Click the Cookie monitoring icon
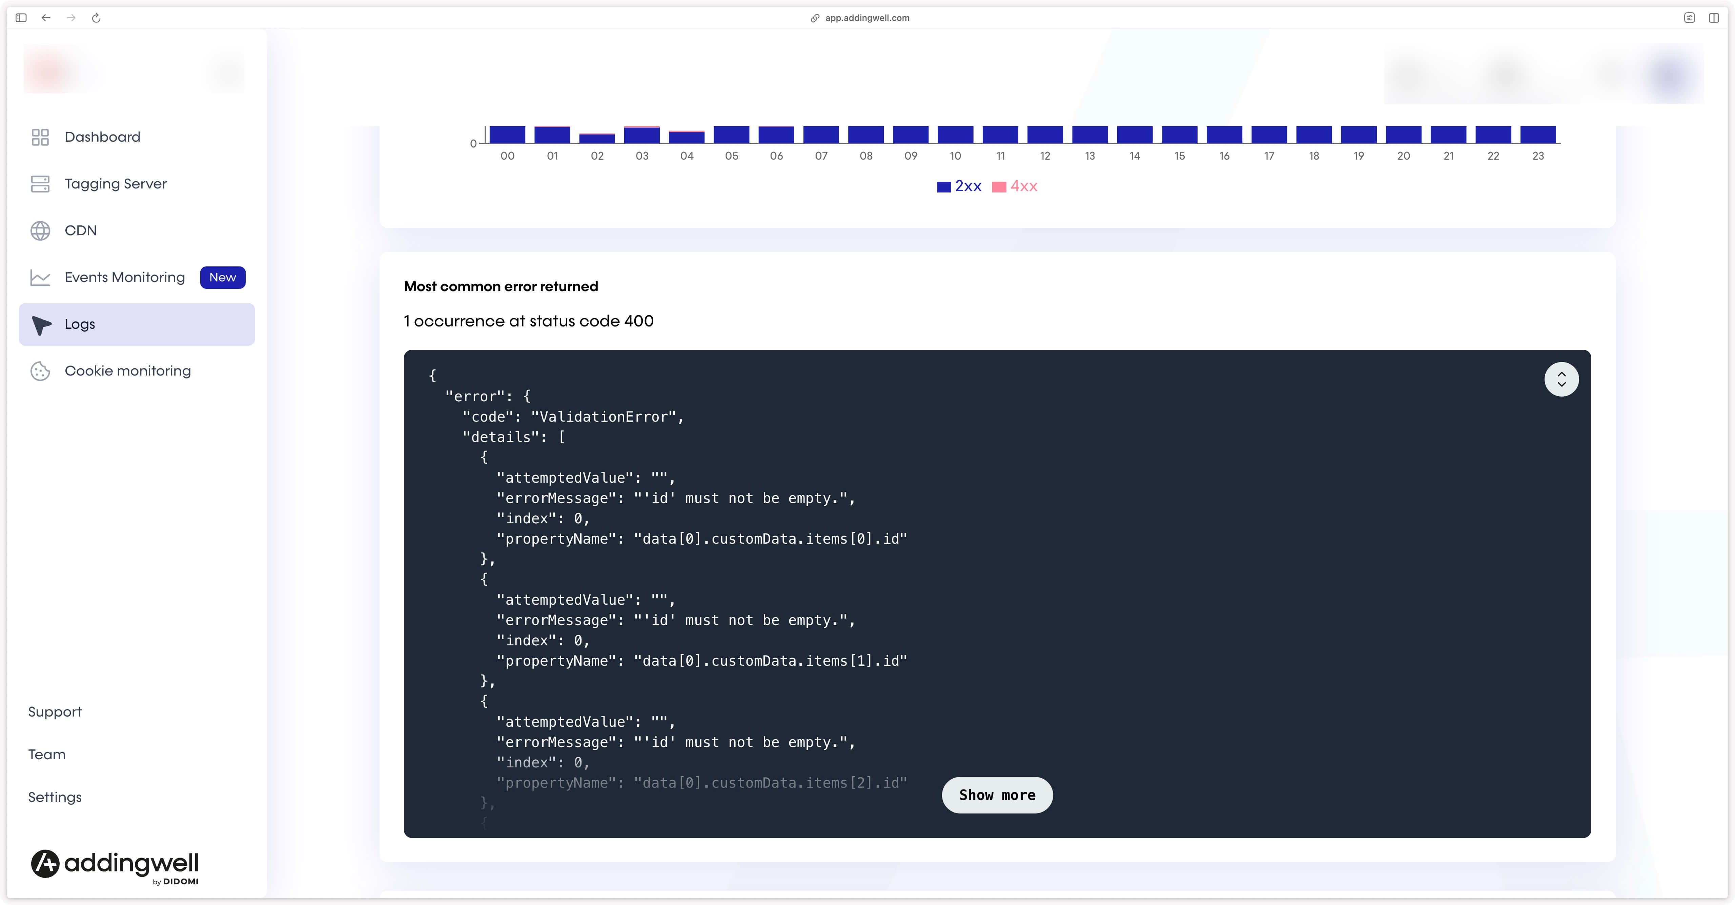This screenshot has width=1735, height=905. click(40, 371)
